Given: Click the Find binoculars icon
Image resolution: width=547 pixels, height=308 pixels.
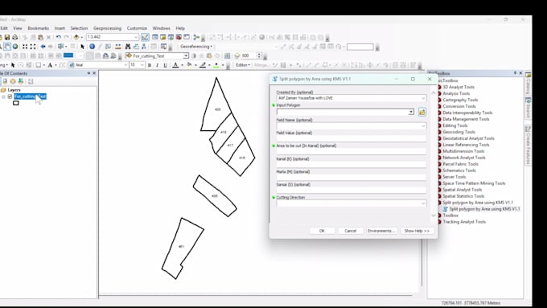Looking at the screenshot, I should [128, 47].
